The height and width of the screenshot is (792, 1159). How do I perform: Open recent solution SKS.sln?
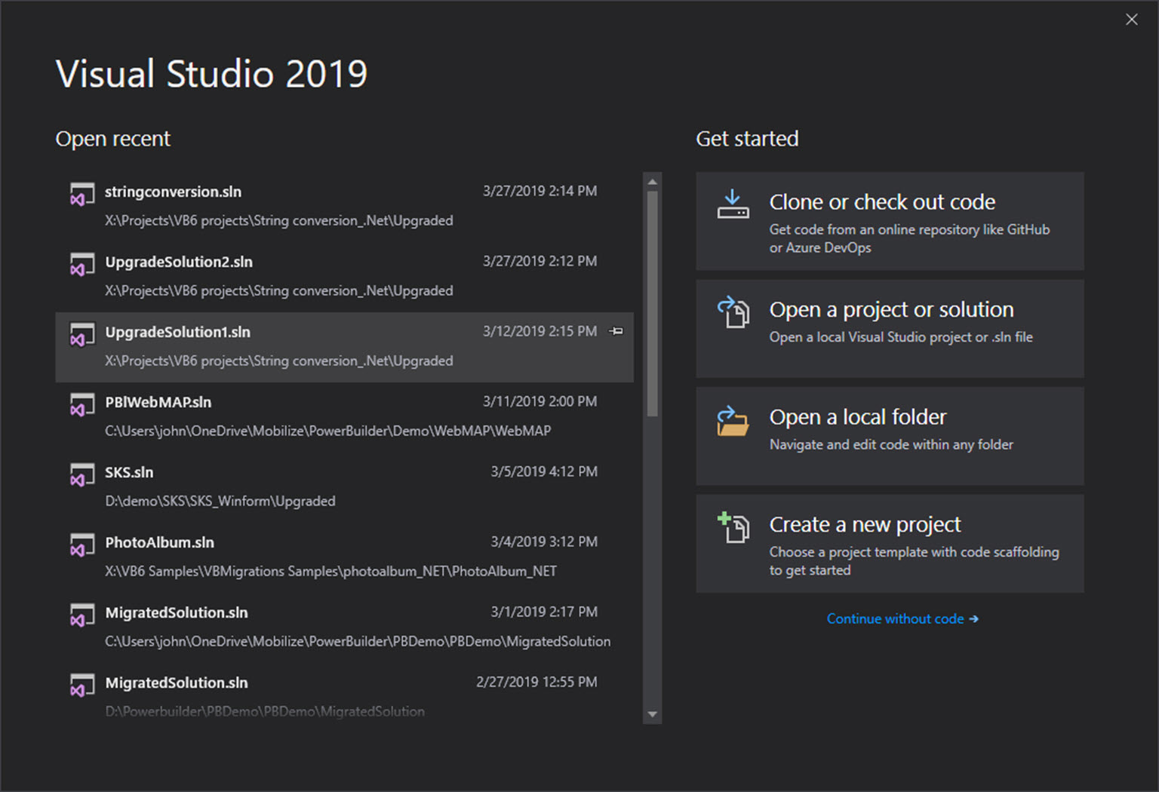[x=344, y=487]
